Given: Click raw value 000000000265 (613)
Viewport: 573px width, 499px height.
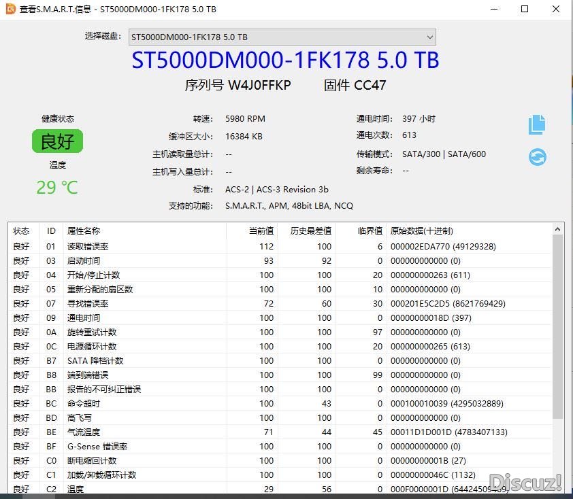Looking at the screenshot, I should [x=430, y=347].
